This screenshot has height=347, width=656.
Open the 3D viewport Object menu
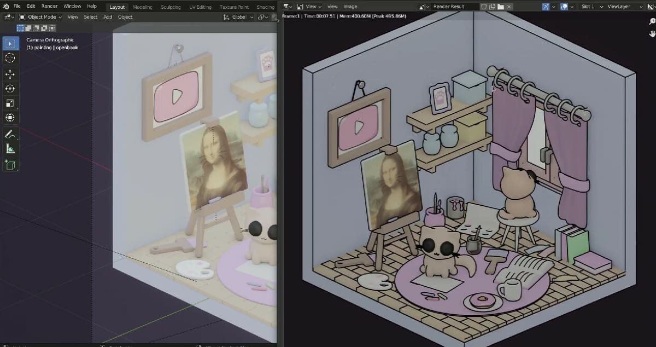point(125,17)
